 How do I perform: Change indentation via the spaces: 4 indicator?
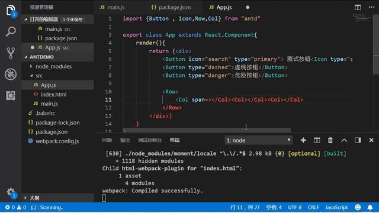click(274, 207)
